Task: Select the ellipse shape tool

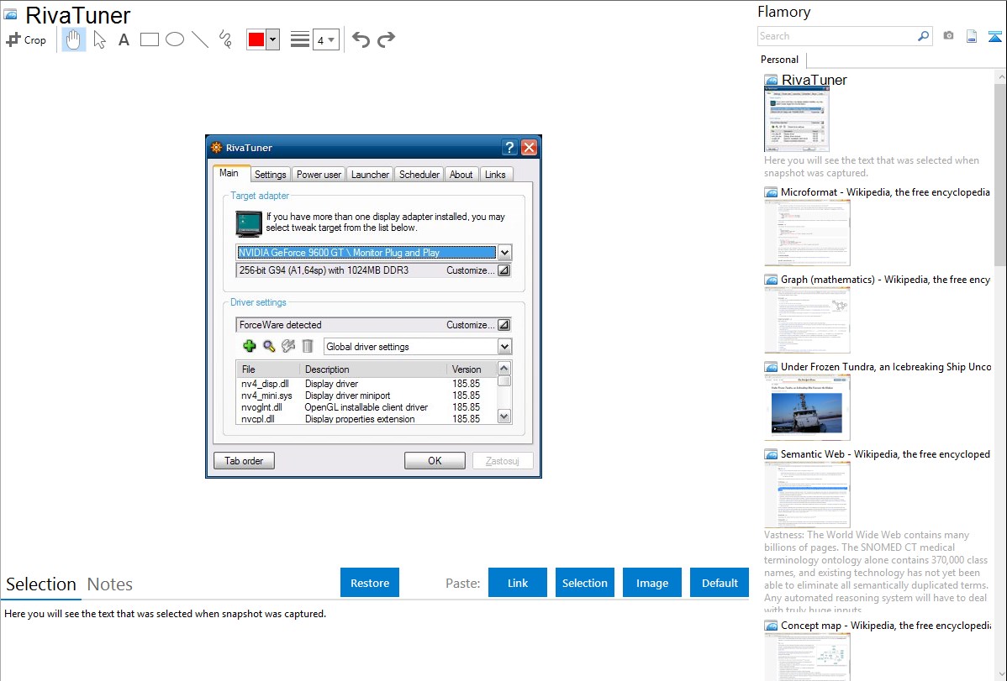Action: pyautogui.click(x=175, y=39)
